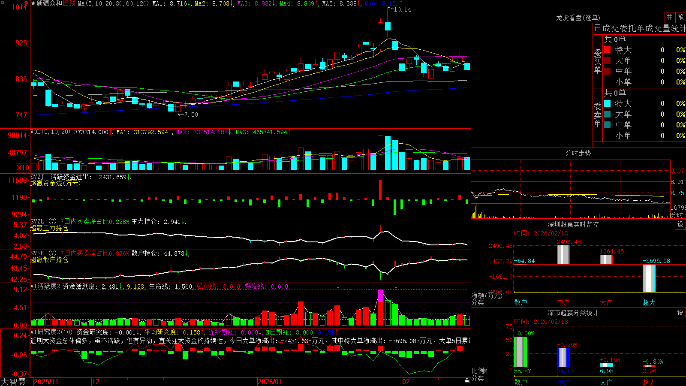Click the 分时走势 panel title
The image size is (686, 386).
click(578, 153)
